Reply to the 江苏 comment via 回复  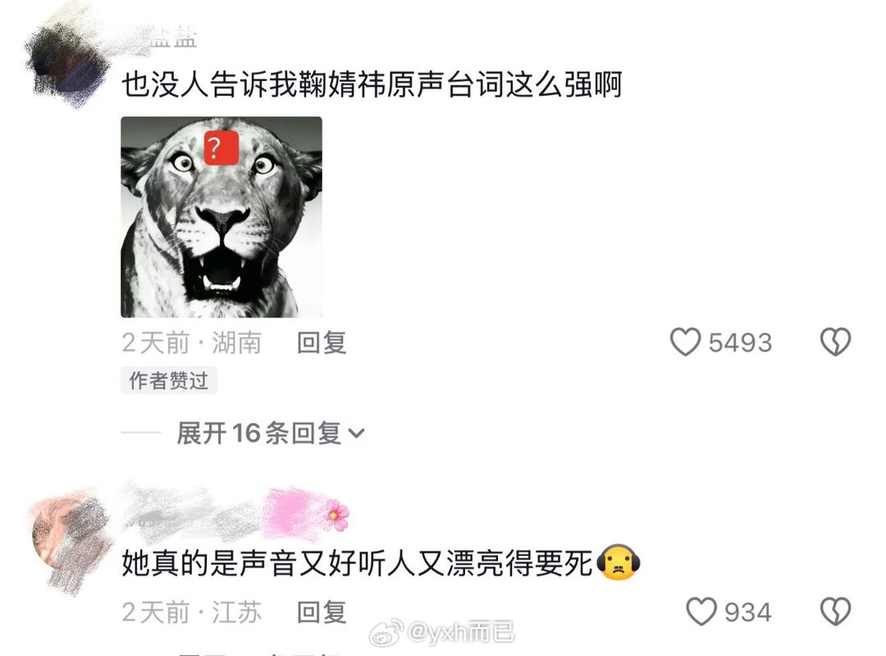click(322, 613)
